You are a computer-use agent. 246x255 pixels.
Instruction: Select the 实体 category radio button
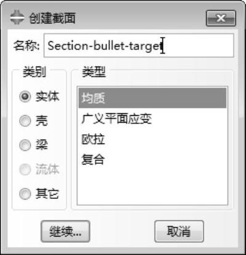coord(25,96)
